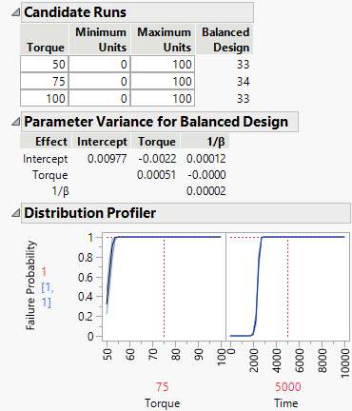The image size is (352, 411).
Task: Click the Balanced Design column header
Action: pos(225,40)
